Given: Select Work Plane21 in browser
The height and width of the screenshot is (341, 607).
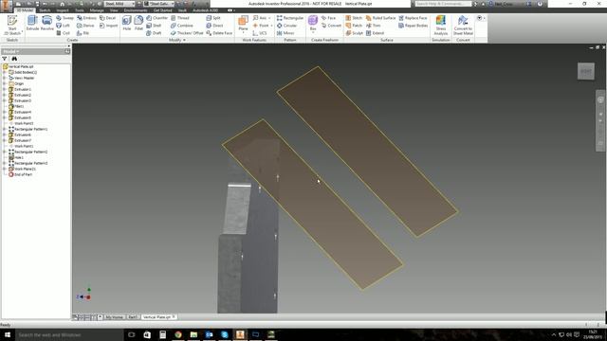Looking at the screenshot, I should click(x=22, y=169).
